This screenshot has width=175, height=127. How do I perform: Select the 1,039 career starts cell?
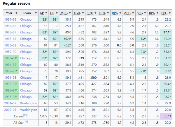pyautogui.click(x=54, y=116)
